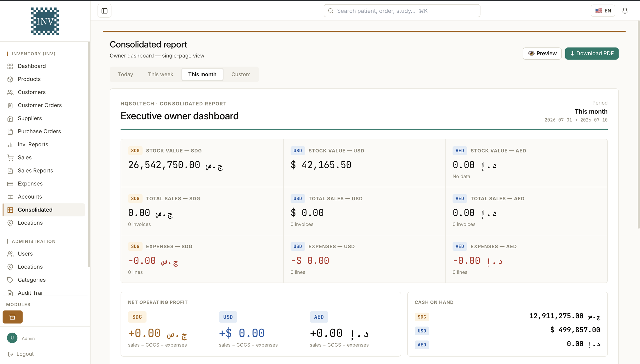
Task: Toggle the sidebar collapse icon
Action: point(104,11)
